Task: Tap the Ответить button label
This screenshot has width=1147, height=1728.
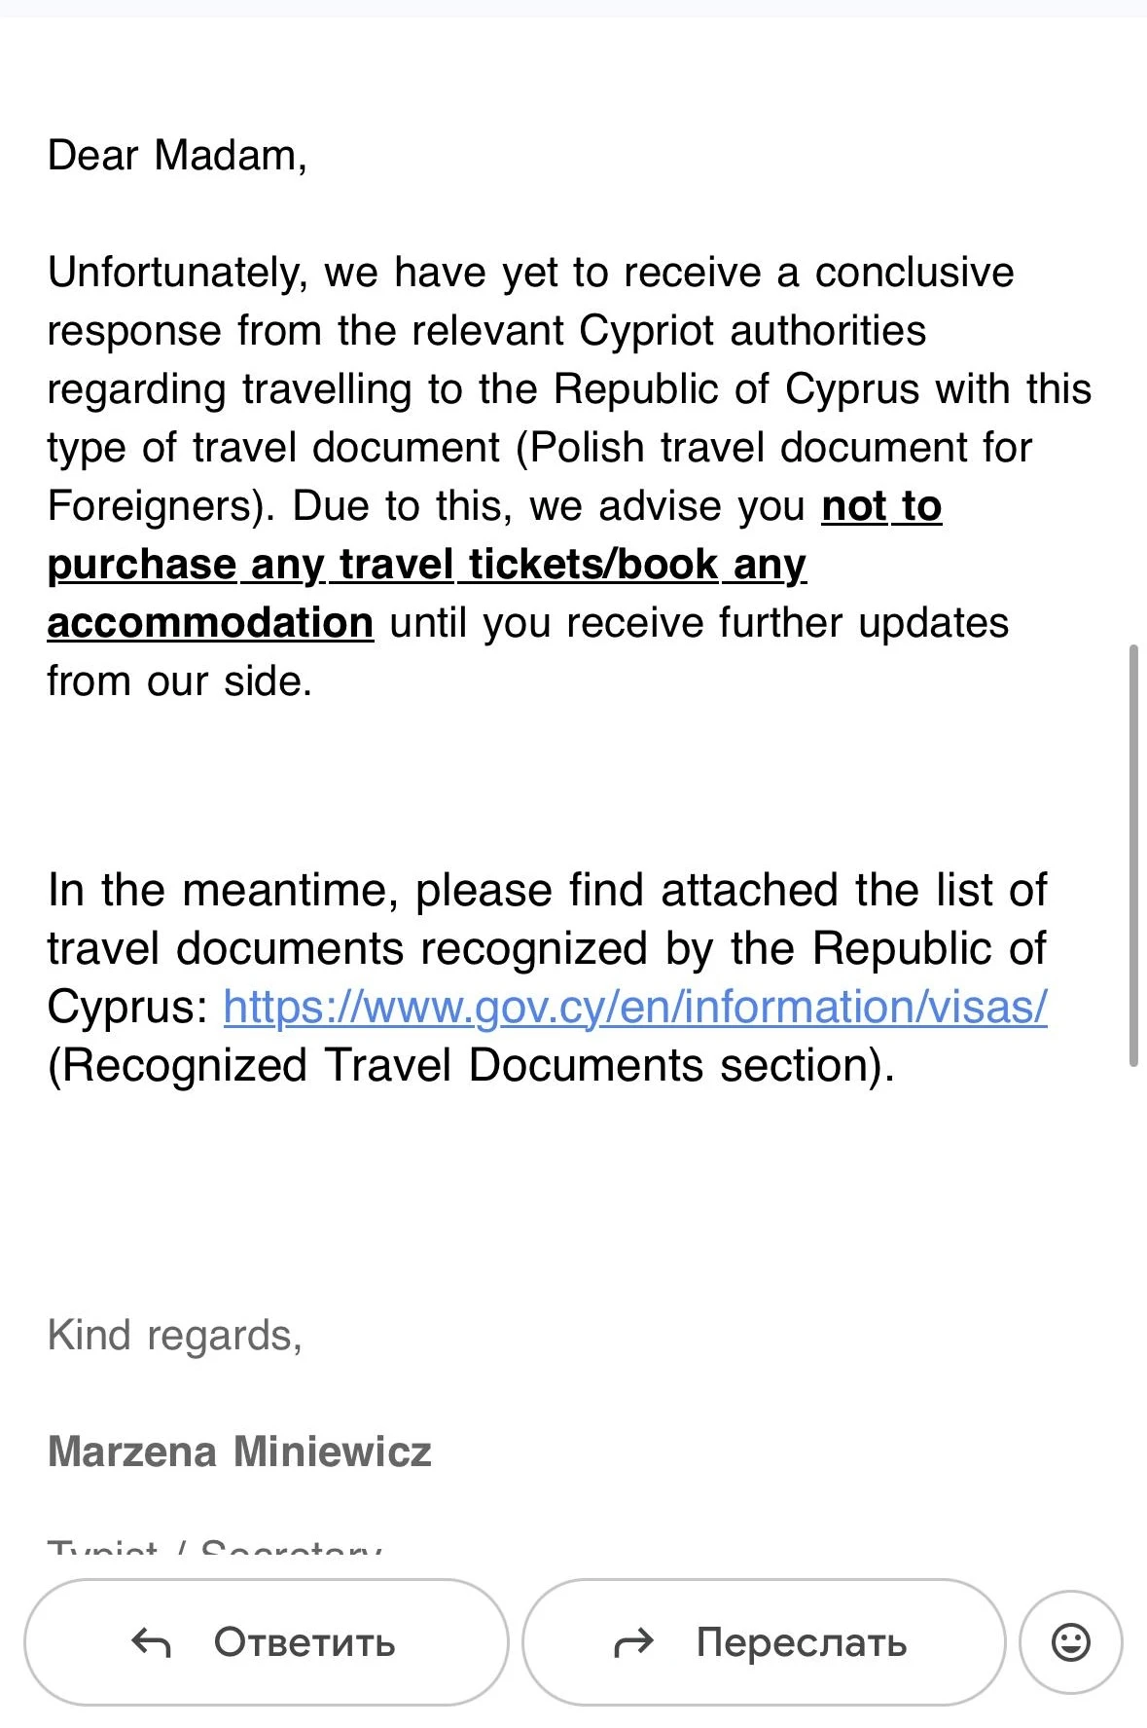Action: [305, 1643]
